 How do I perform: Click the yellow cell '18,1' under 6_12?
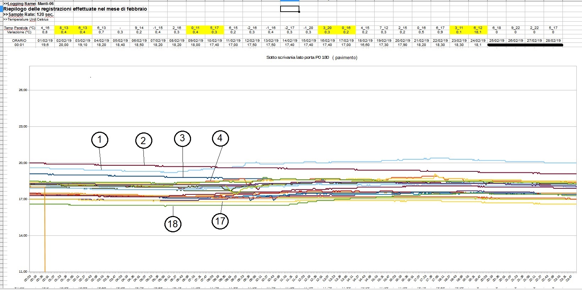coord(478,32)
